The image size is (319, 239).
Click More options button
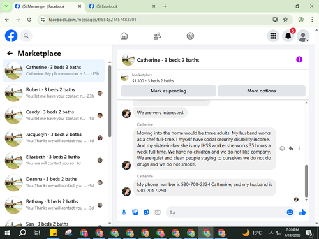pos(262,91)
